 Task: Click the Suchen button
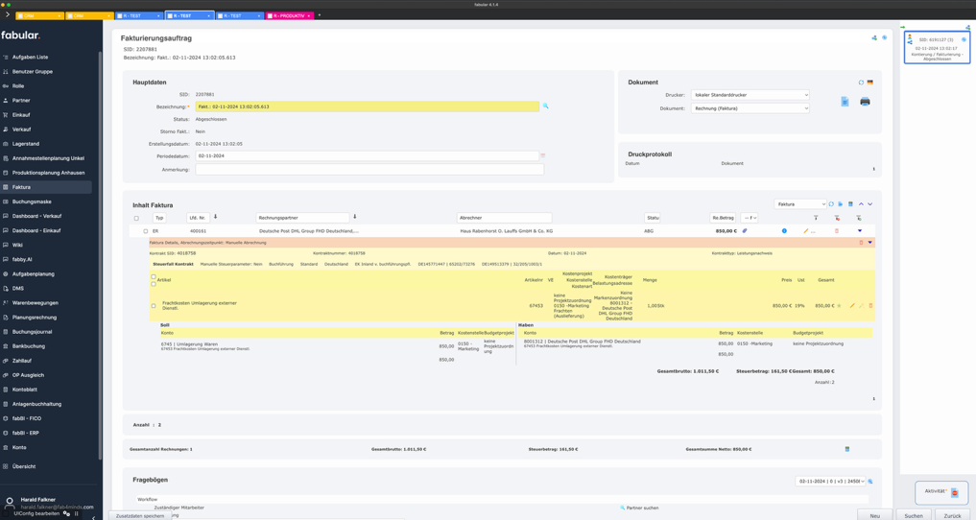914,515
